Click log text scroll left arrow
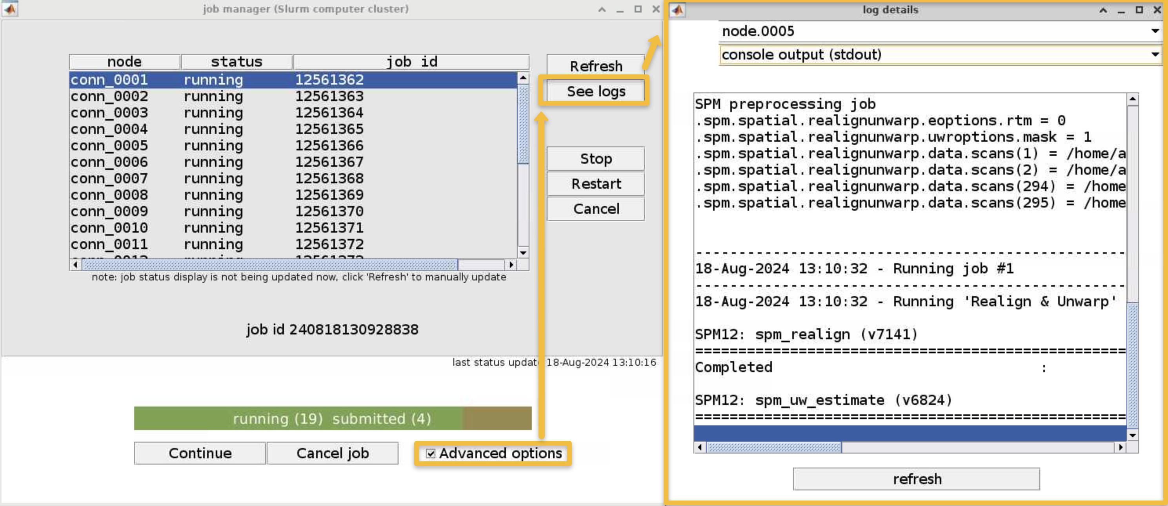The height and width of the screenshot is (506, 1168). coord(700,447)
